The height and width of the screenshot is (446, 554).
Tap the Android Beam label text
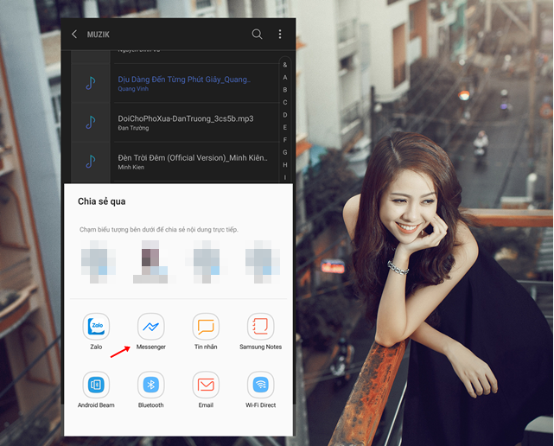(x=96, y=405)
